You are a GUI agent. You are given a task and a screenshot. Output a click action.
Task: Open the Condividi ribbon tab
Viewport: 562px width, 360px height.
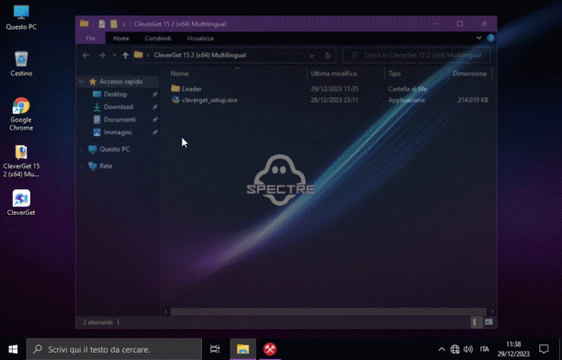pyautogui.click(x=158, y=38)
